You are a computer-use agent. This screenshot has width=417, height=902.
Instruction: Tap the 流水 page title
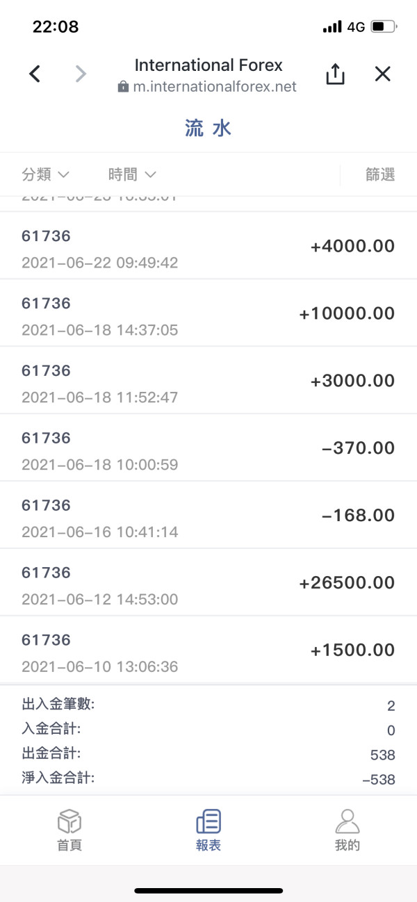click(208, 128)
